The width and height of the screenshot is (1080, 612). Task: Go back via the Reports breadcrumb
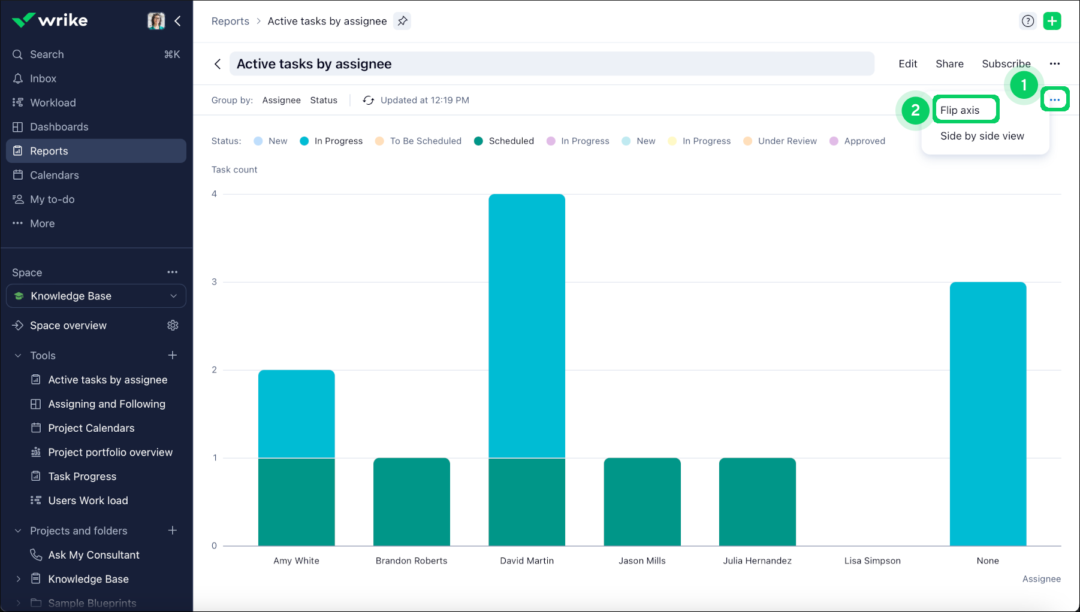230,21
